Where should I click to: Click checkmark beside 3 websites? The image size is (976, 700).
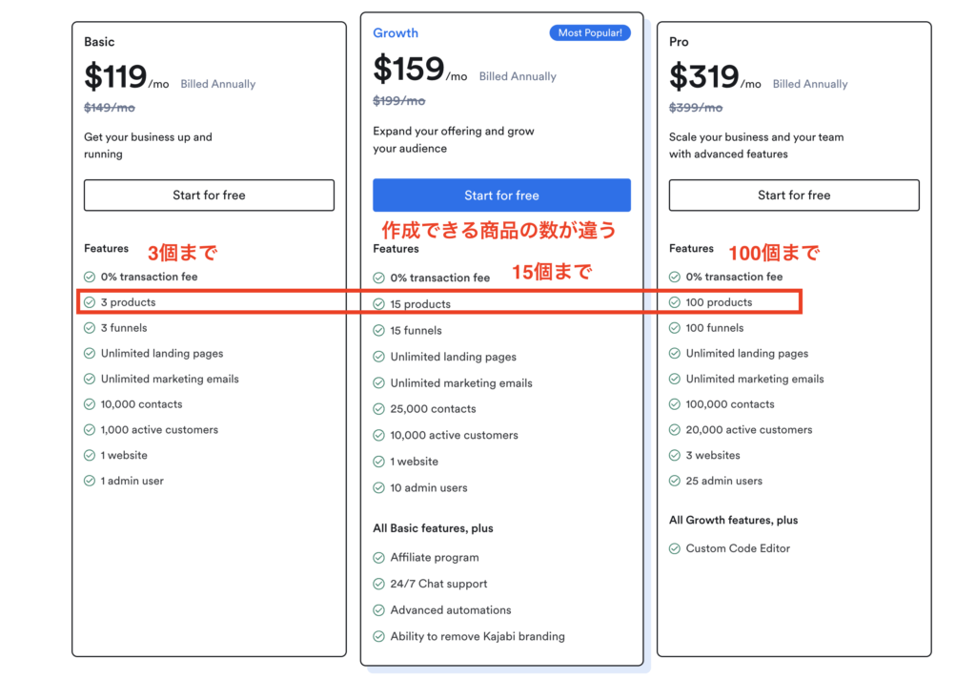(x=675, y=455)
